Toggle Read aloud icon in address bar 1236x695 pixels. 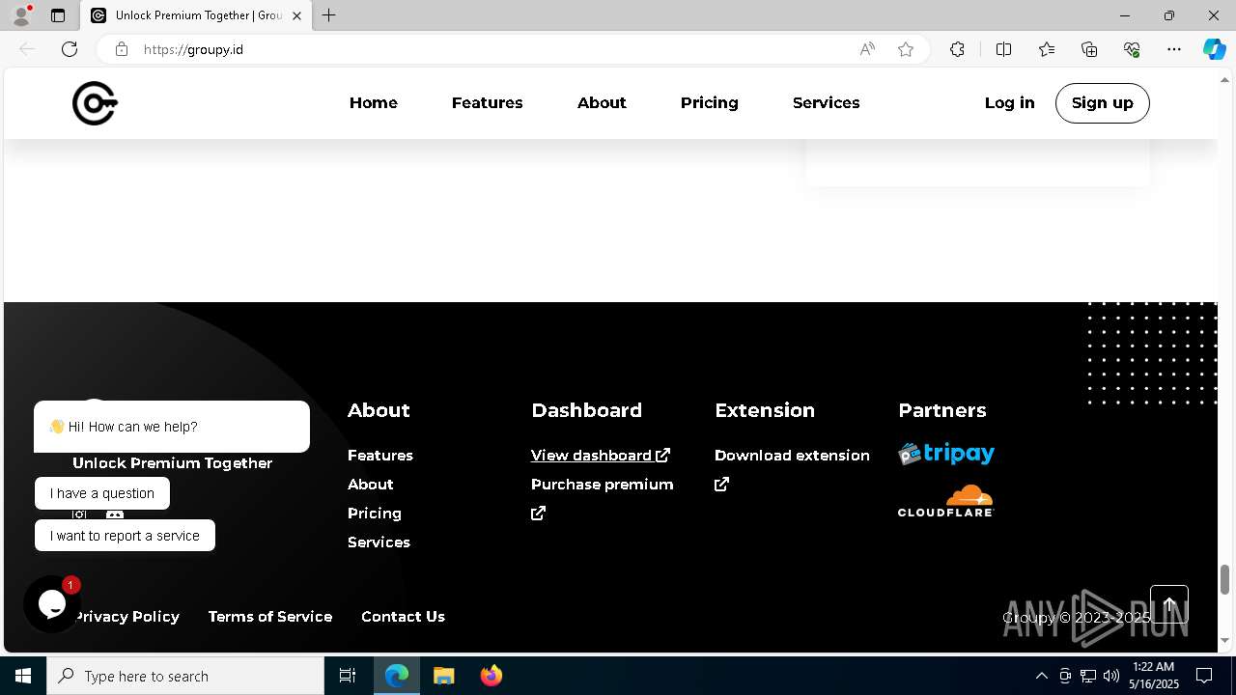pyautogui.click(x=867, y=49)
